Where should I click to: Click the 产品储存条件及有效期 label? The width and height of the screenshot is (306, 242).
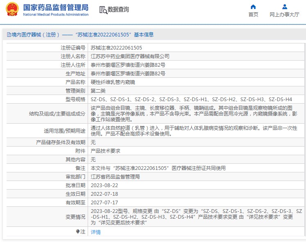coord(61,142)
